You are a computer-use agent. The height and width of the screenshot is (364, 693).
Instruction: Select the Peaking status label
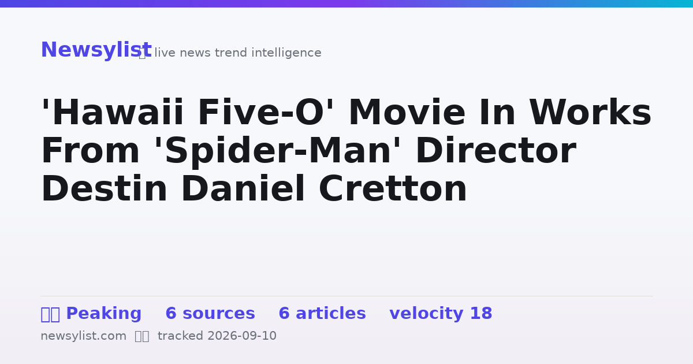coord(103,314)
